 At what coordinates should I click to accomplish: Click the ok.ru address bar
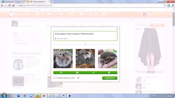[x=89, y=5]
